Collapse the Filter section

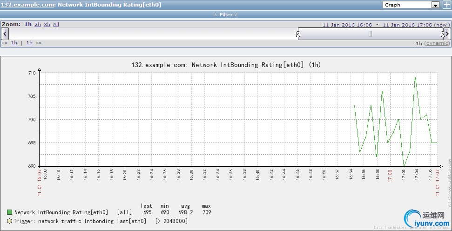[x=226, y=15]
